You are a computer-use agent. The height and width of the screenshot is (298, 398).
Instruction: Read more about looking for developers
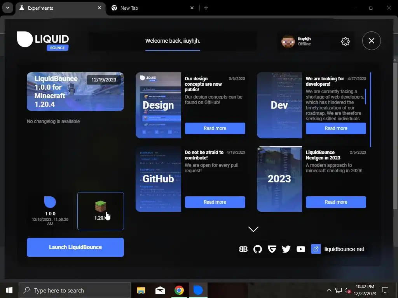coord(336,128)
